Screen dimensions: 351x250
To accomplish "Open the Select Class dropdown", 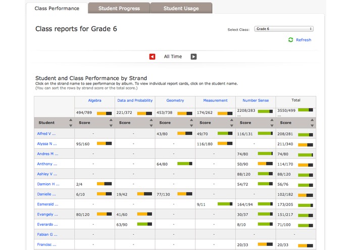I will [284, 29].
